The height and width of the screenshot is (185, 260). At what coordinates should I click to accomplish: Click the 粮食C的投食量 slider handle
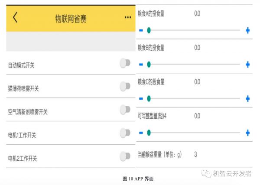click(x=149, y=98)
